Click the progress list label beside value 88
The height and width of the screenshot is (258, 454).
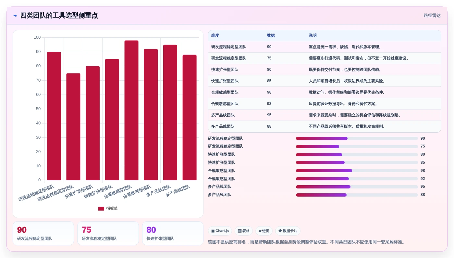click(x=220, y=195)
